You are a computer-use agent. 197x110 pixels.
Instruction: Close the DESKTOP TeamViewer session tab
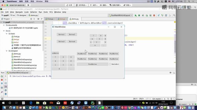click(28, 5)
